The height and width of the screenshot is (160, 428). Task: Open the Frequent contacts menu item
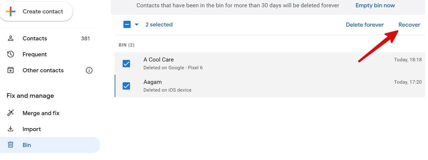tap(35, 54)
